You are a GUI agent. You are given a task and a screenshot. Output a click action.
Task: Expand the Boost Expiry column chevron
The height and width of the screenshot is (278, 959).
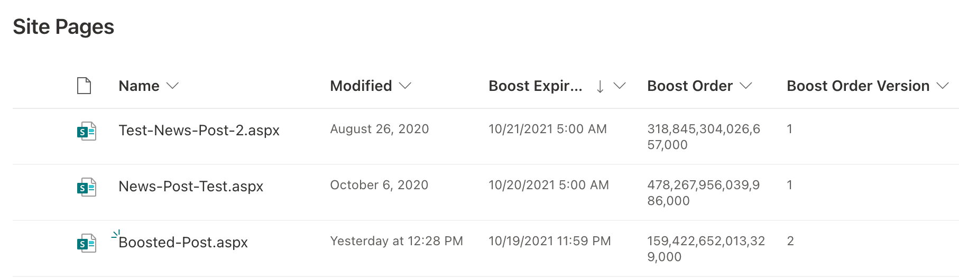pyautogui.click(x=620, y=86)
